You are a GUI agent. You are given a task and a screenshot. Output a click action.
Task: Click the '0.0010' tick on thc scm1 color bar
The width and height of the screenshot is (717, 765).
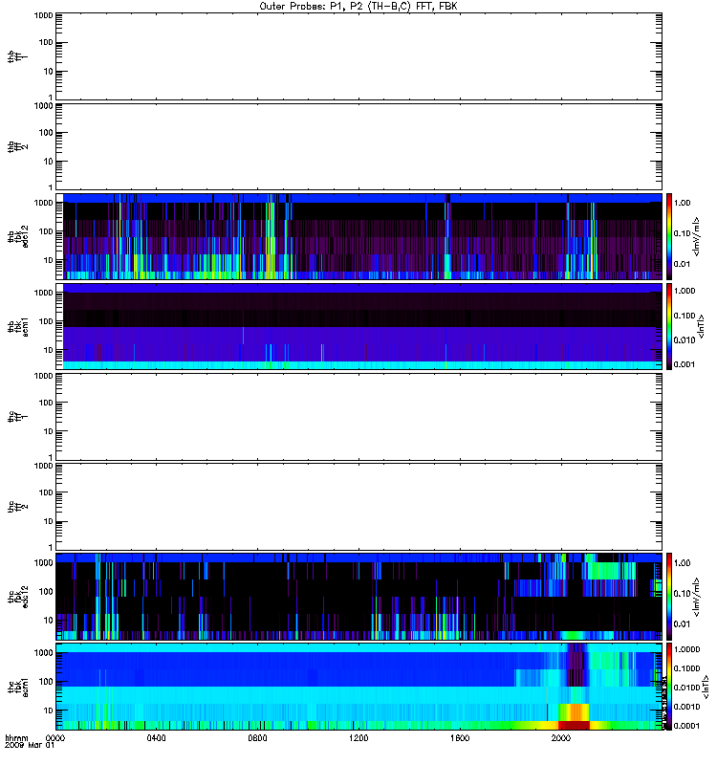tap(686, 707)
